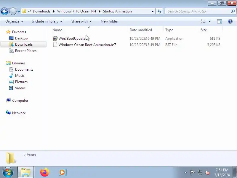Click Windows Explorer taskbar button
The width and height of the screenshot is (237, 178).
pyautogui.click(x=26, y=172)
